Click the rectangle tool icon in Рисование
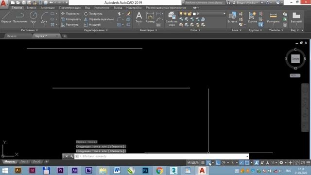The height and width of the screenshot is (175, 311). coord(52,14)
